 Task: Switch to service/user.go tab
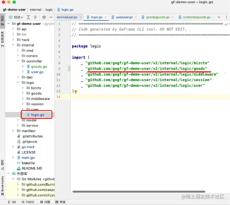point(67,17)
